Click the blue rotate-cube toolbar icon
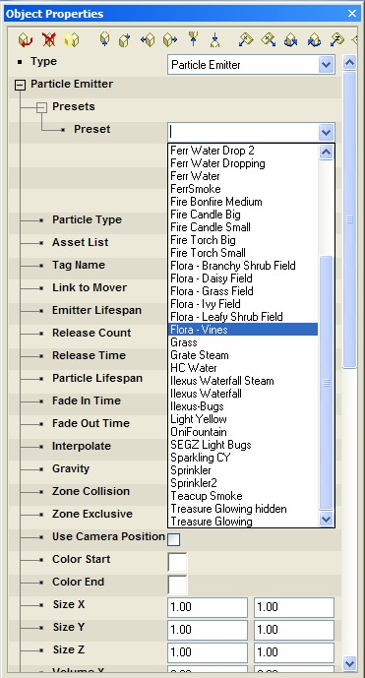This screenshot has height=678, width=365. click(x=290, y=40)
